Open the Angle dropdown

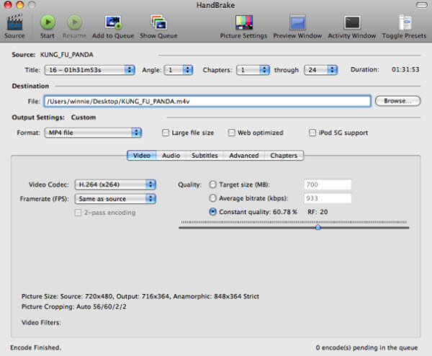click(179, 70)
